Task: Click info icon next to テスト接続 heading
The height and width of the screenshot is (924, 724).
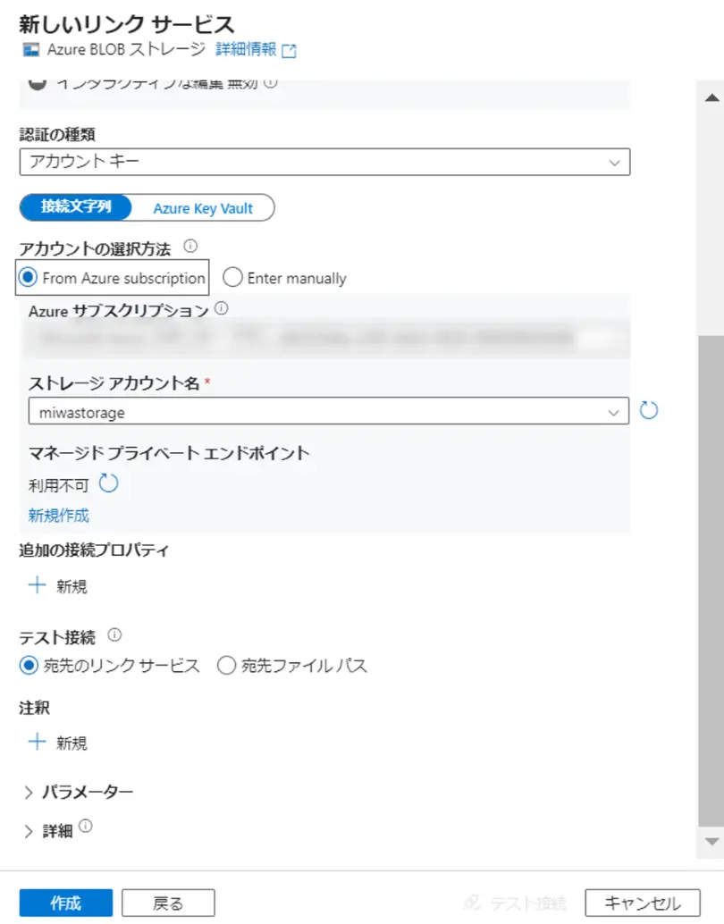Action: click(115, 634)
